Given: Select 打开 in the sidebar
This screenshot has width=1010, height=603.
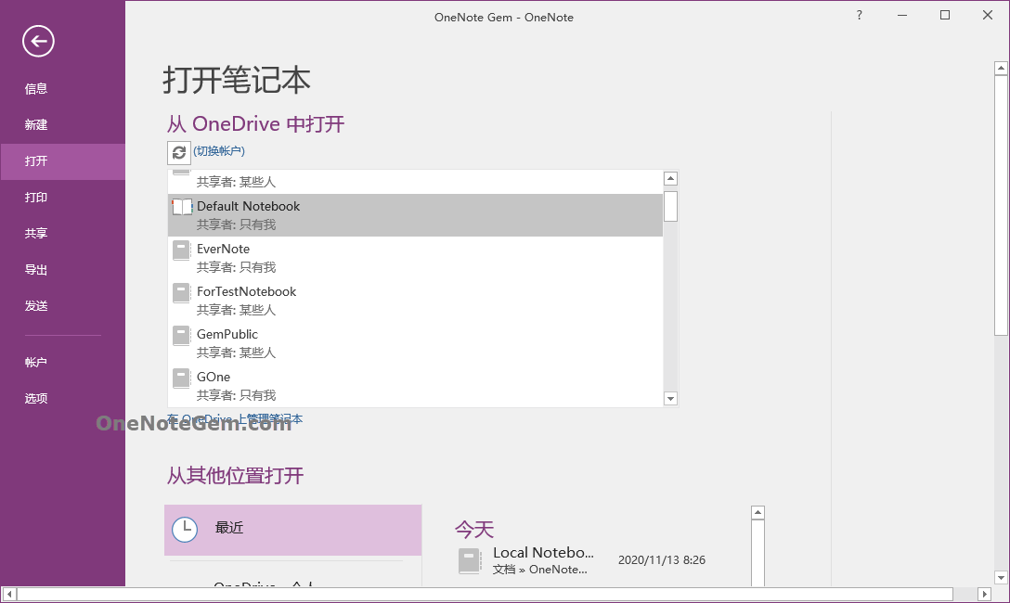Looking at the screenshot, I should (62, 160).
